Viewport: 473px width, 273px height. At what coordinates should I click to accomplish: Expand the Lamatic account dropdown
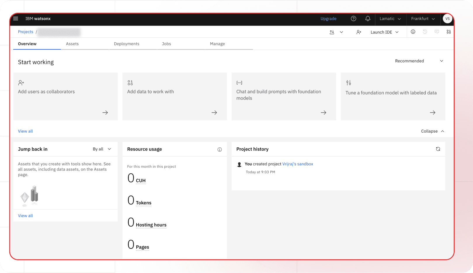390,19
